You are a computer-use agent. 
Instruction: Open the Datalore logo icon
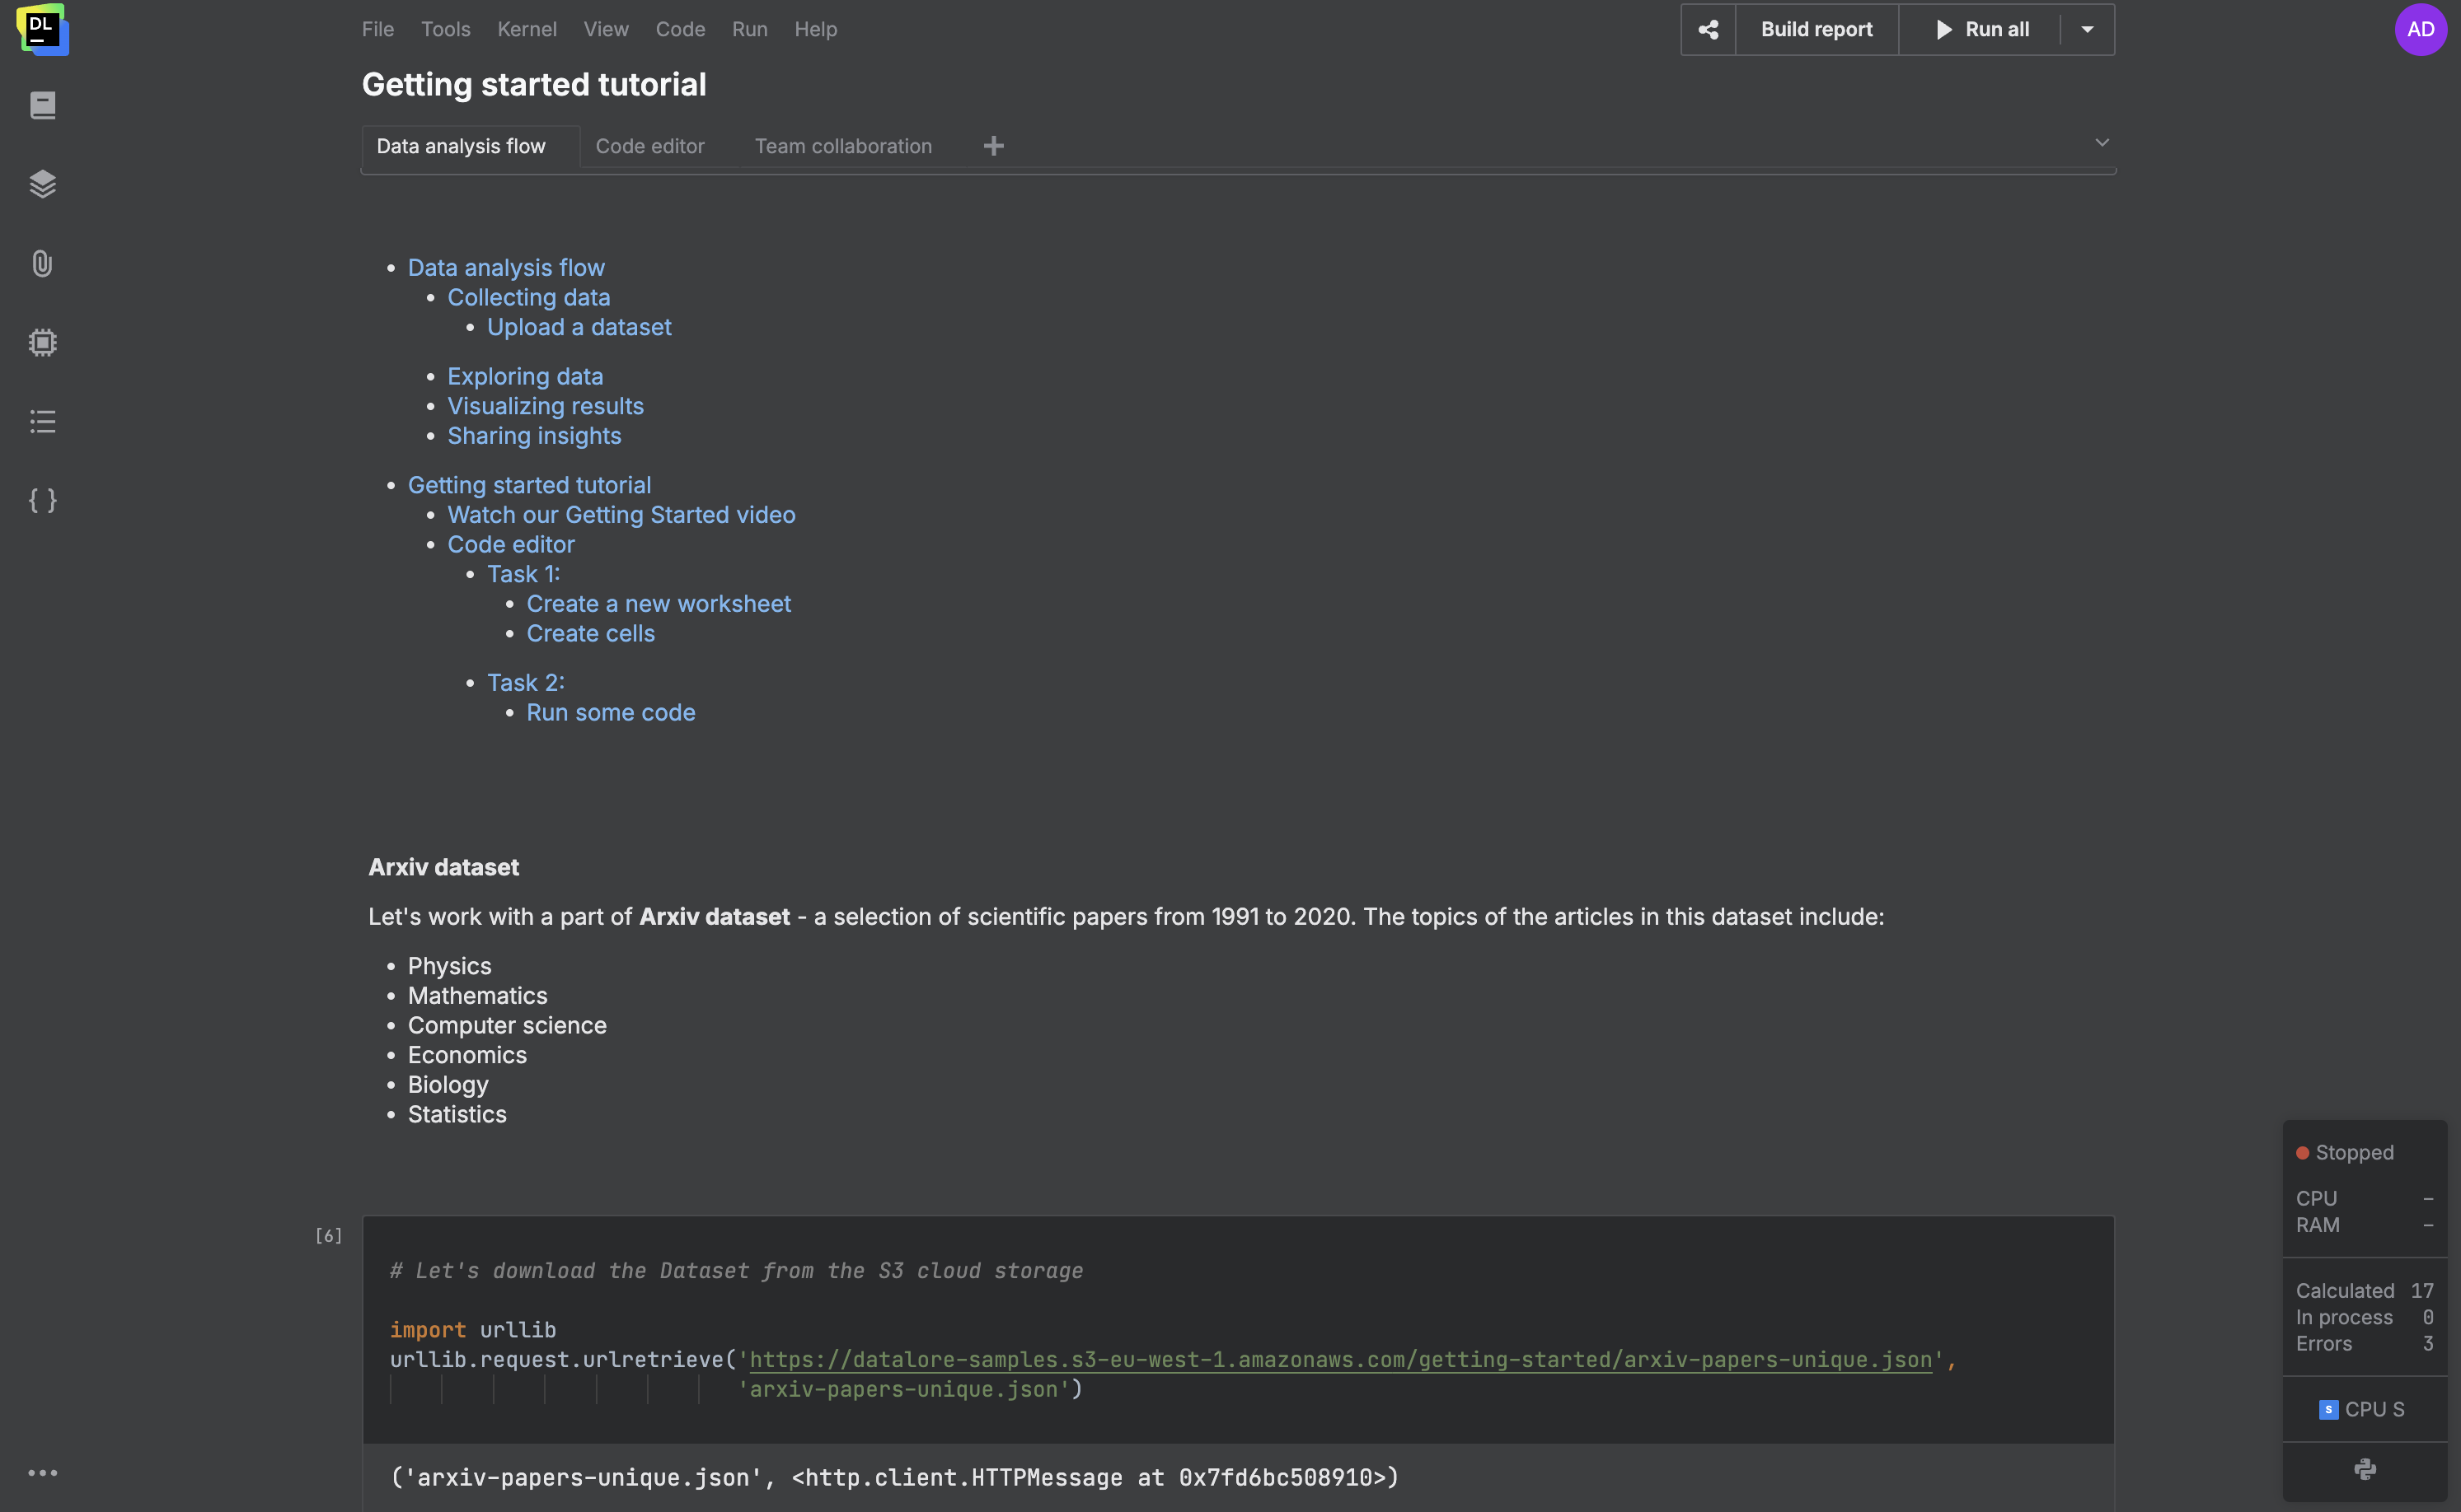(43, 29)
